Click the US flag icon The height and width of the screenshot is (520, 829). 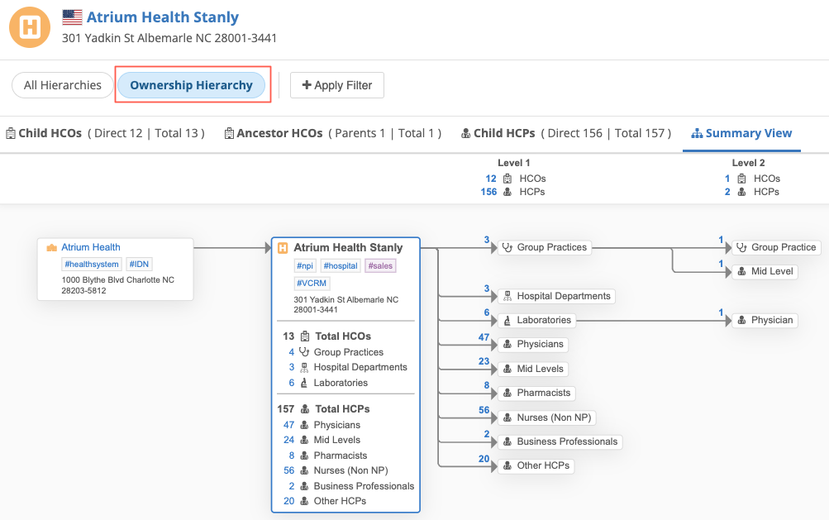coord(73,17)
